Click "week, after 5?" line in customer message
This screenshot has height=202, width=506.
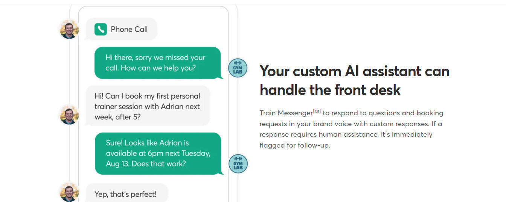click(117, 117)
